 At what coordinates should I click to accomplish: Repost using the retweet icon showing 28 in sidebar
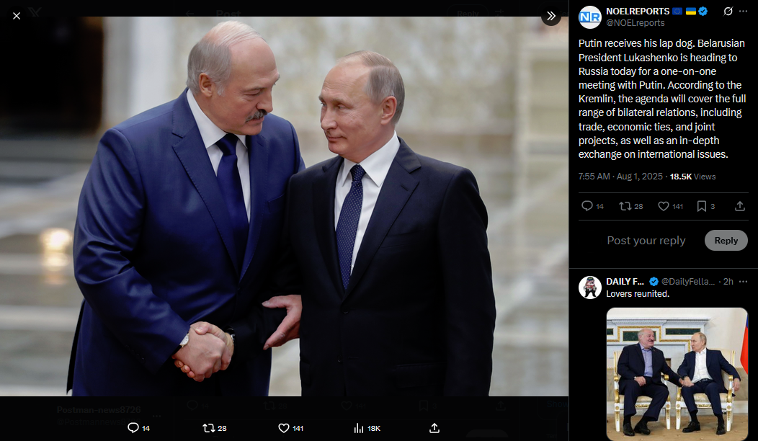click(625, 206)
